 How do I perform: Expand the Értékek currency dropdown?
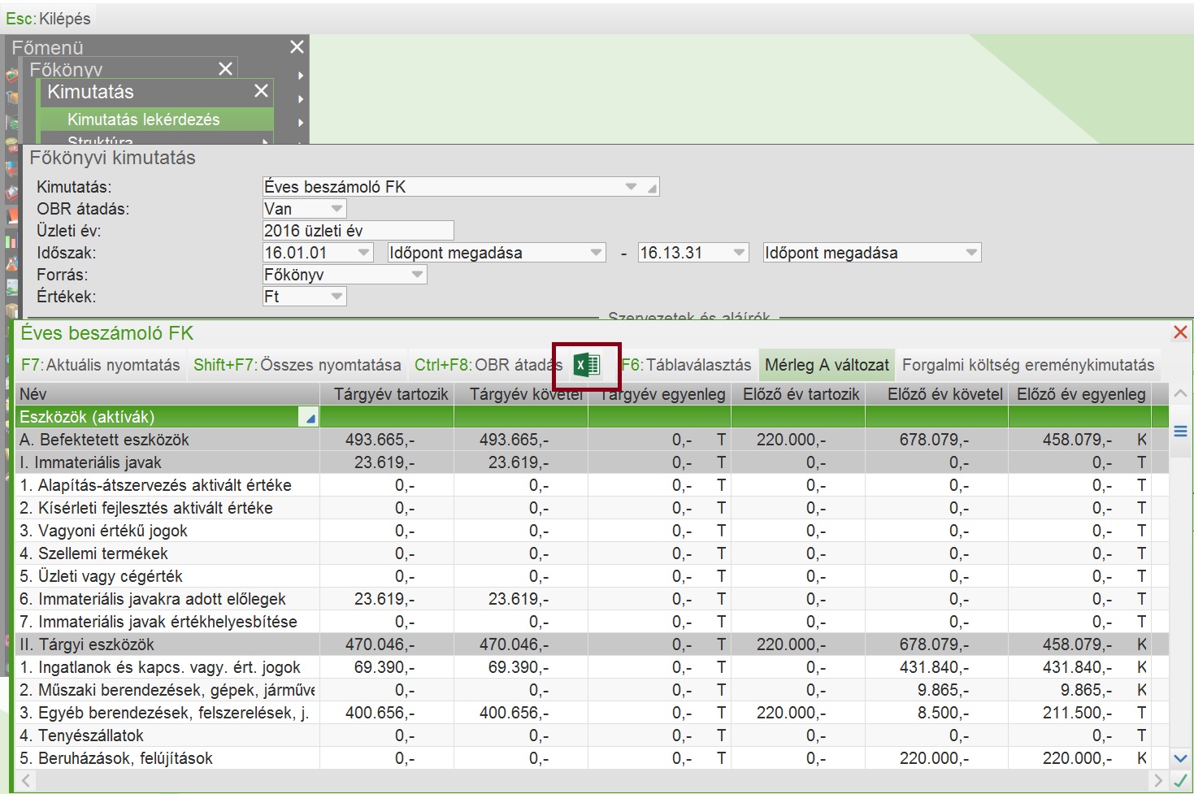[336, 297]
